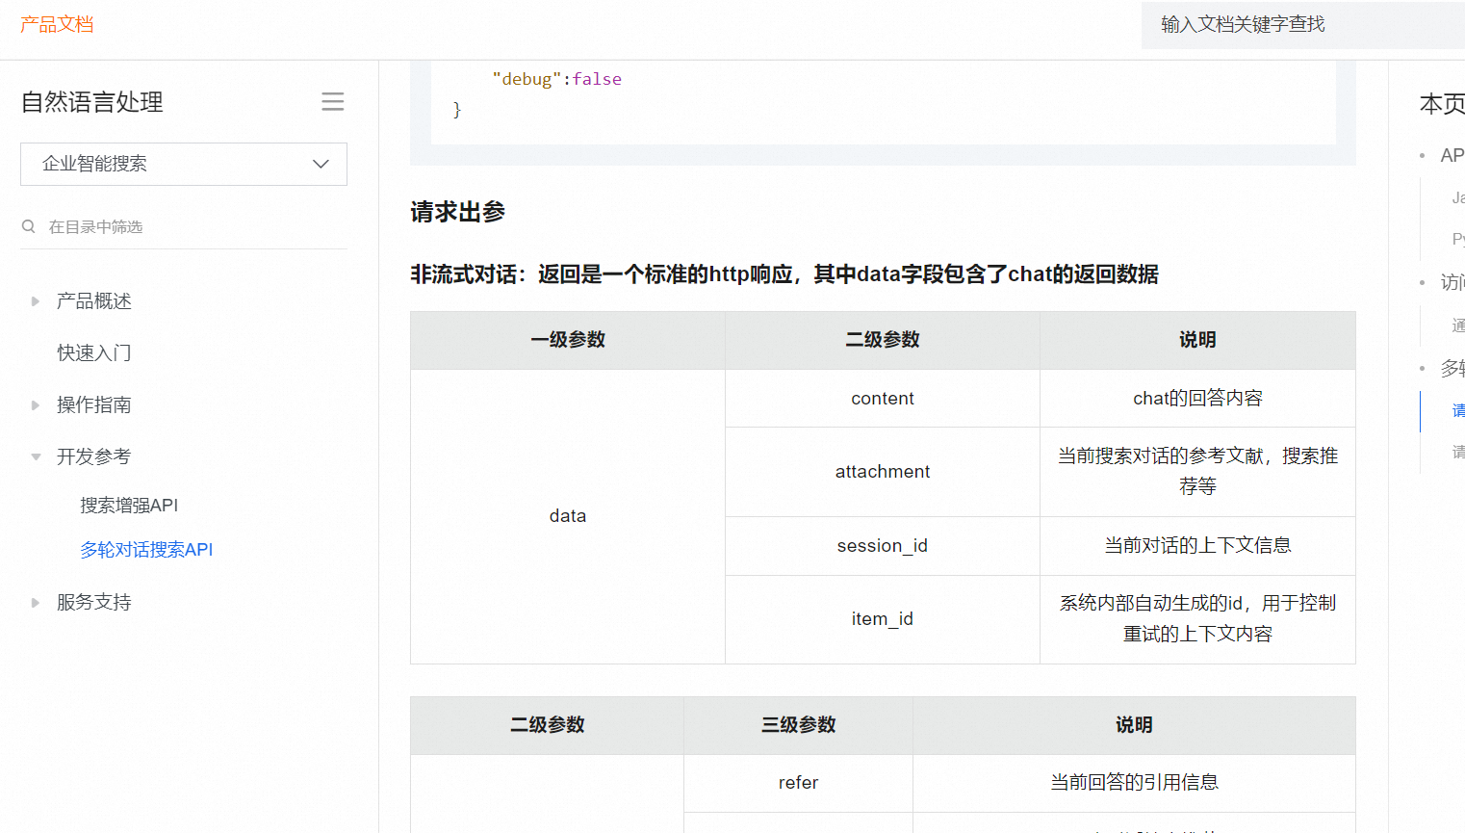This screenshot has width=1465, height=833.
Task: Click the 一级参数 column header
Action: click(x=568, y=340)
